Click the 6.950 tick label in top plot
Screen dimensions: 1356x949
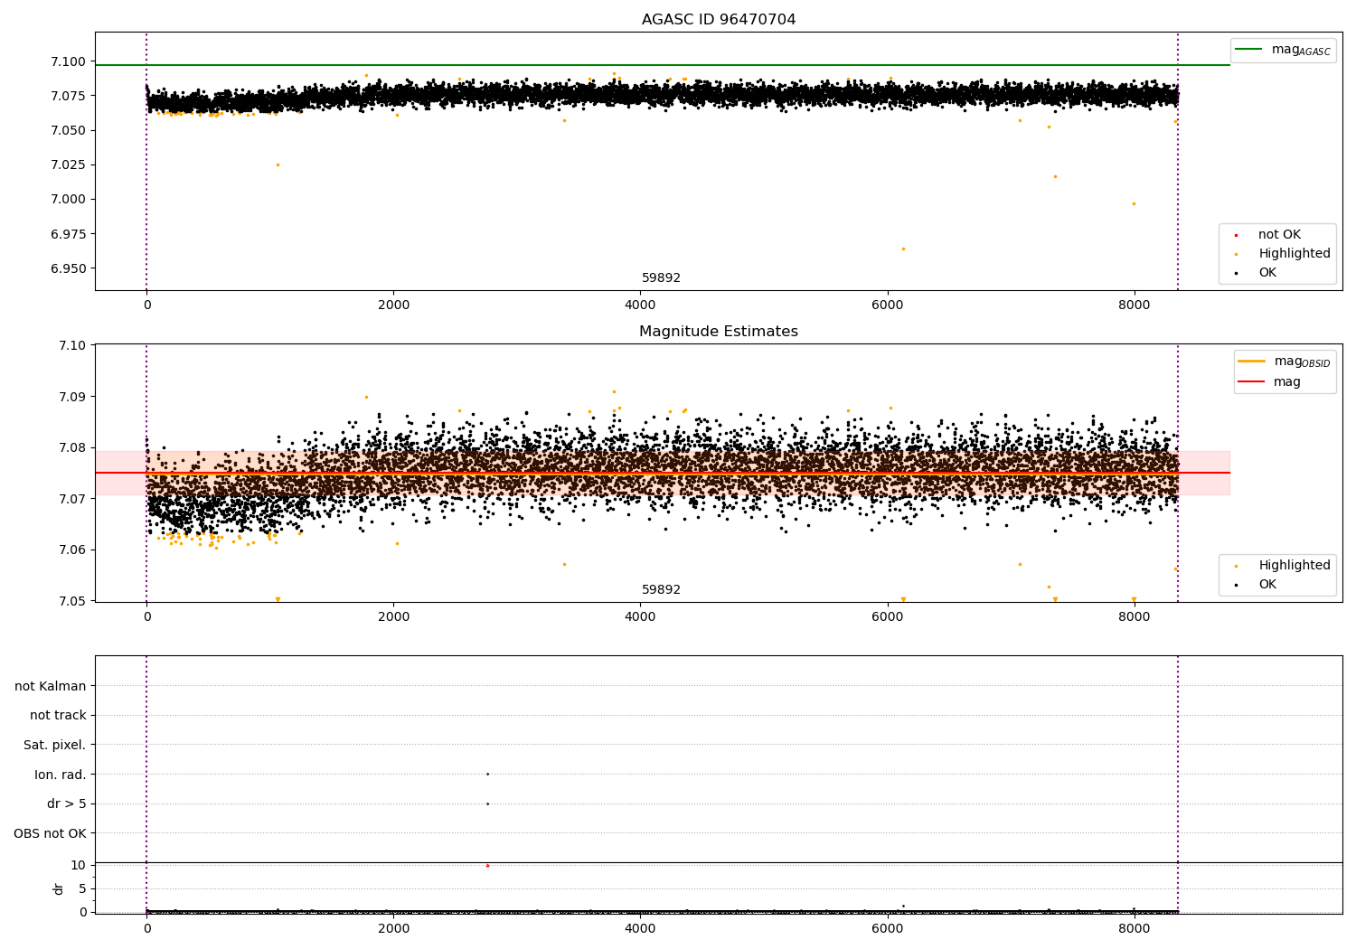[x=68, y=268]
